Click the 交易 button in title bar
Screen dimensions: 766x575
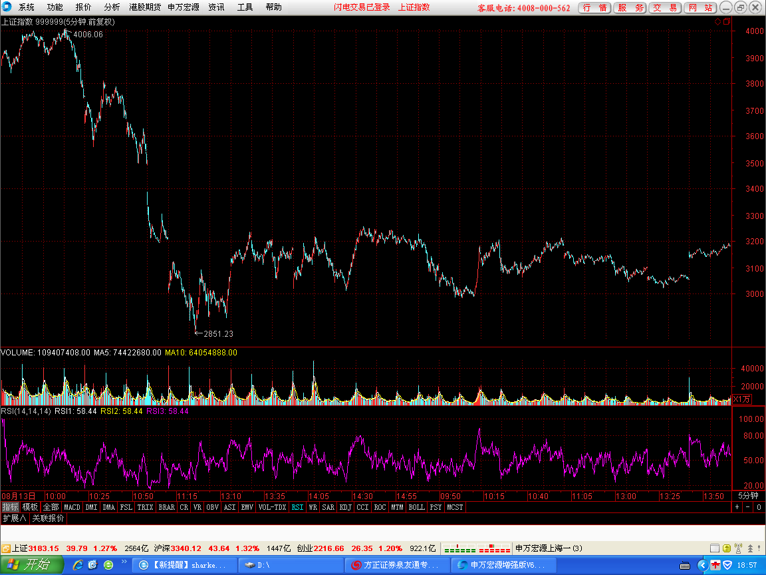(665, 8)
